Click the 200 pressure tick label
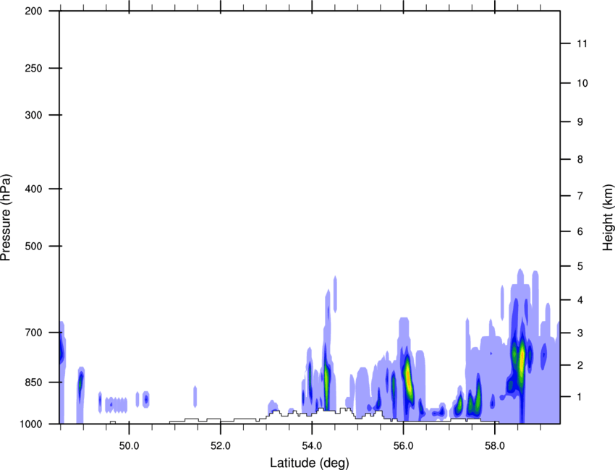Viewport: 615px width, 470px height. [34, 11]
